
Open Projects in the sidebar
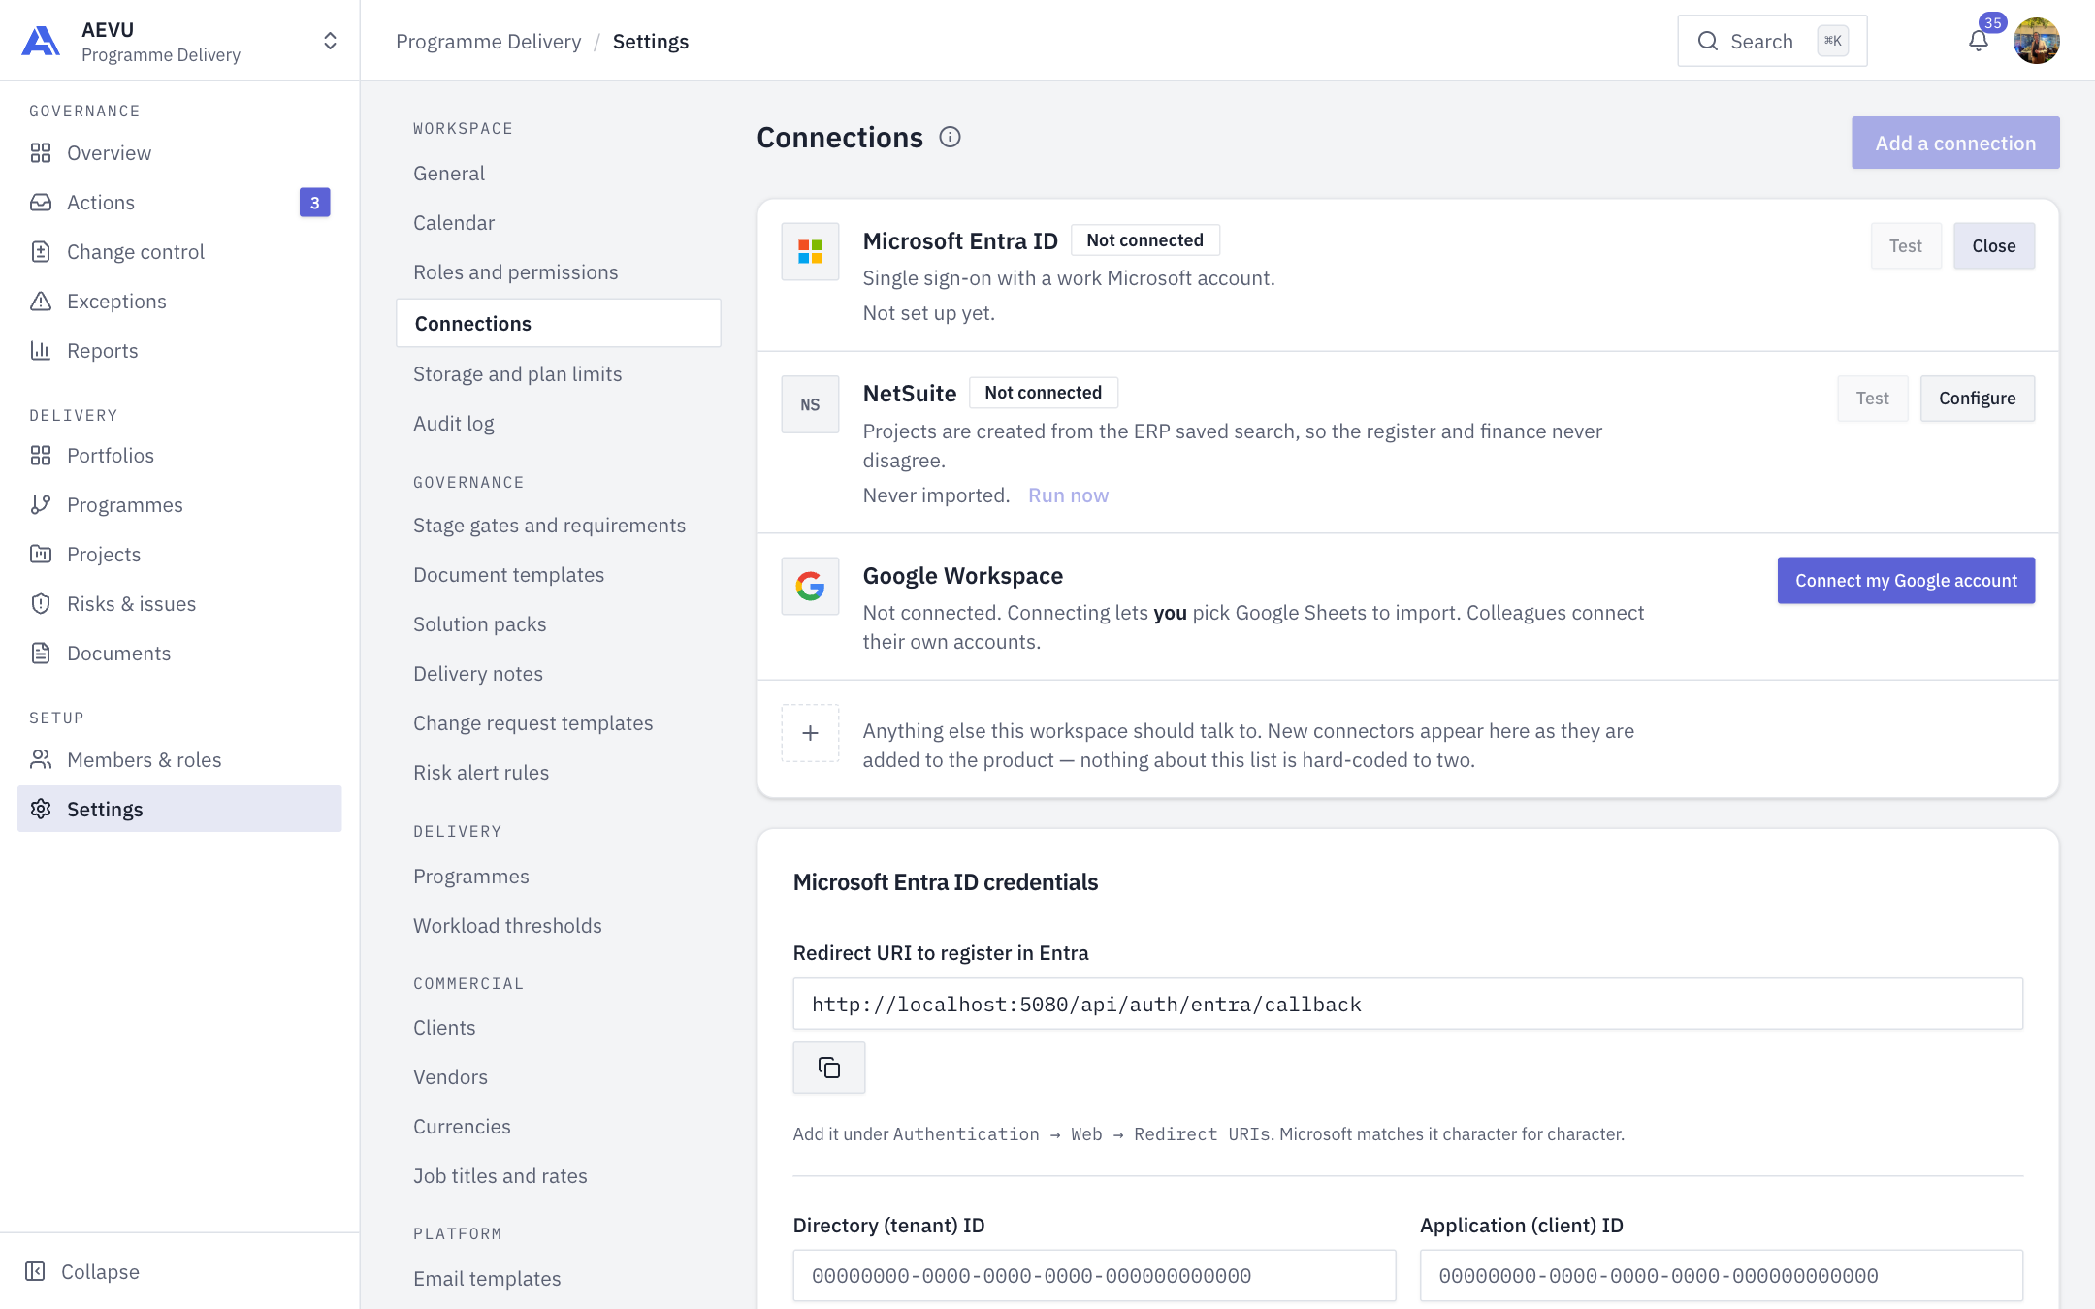[179, 555]
